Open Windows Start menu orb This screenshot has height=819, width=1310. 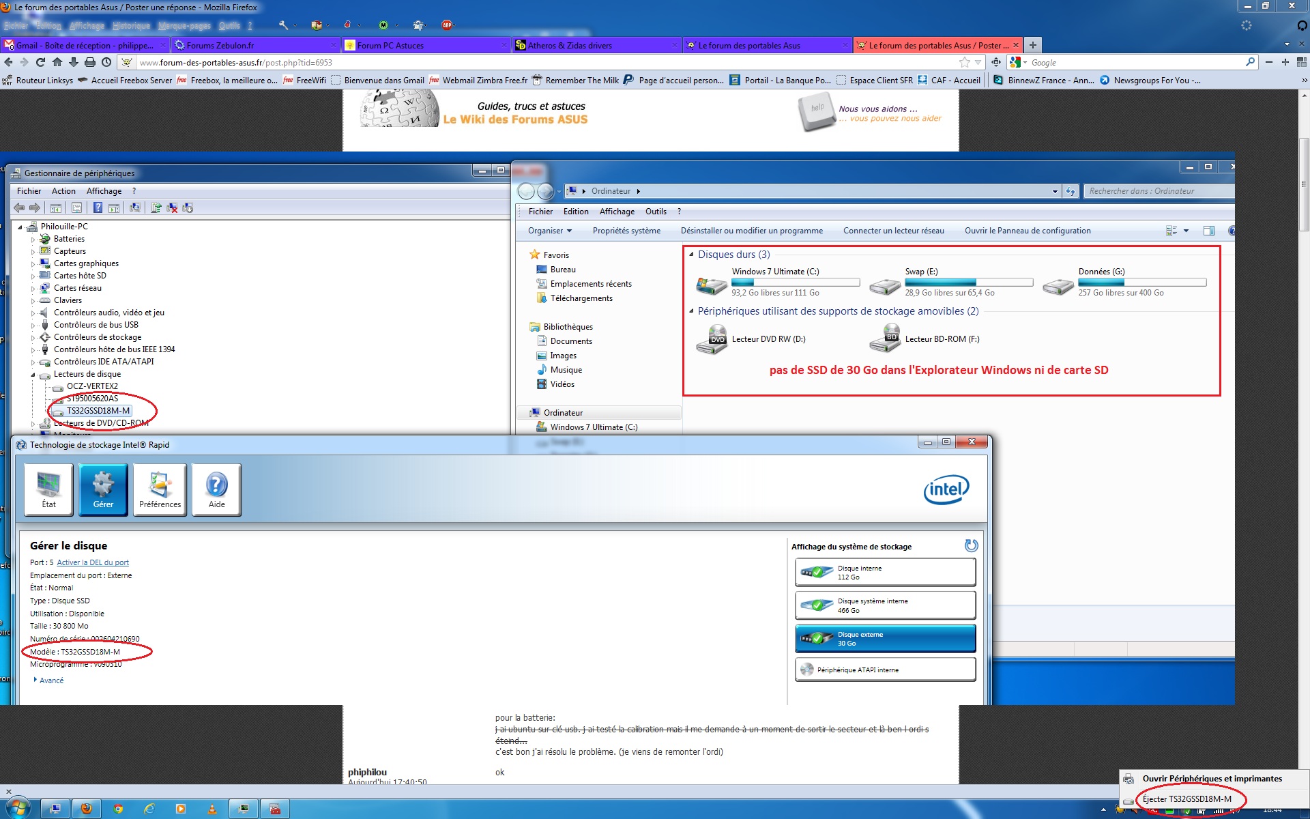pos(18,808)
